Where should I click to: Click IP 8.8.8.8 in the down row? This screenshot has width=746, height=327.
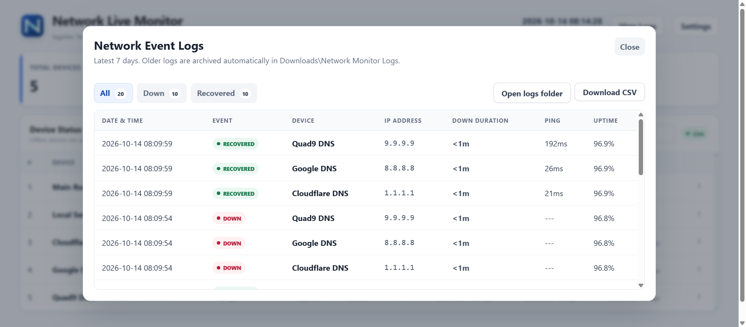(x=399, y=243)
